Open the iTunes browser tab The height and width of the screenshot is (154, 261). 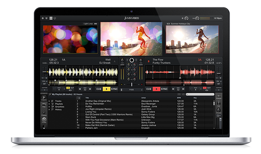point(44,120)
